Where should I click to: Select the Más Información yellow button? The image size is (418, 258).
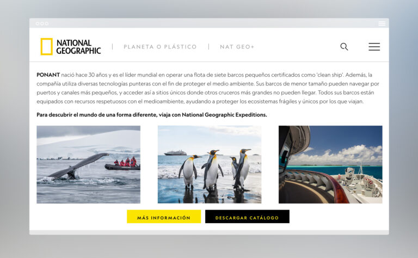tap(164, 217)
